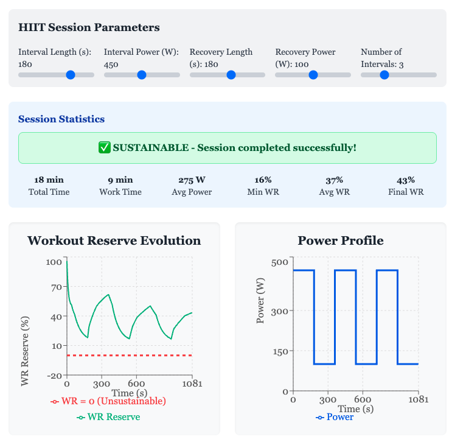The image size is (452, 442).
Task: Click the 100 tick on the WR Reserve axis
Action: (54, 262)
